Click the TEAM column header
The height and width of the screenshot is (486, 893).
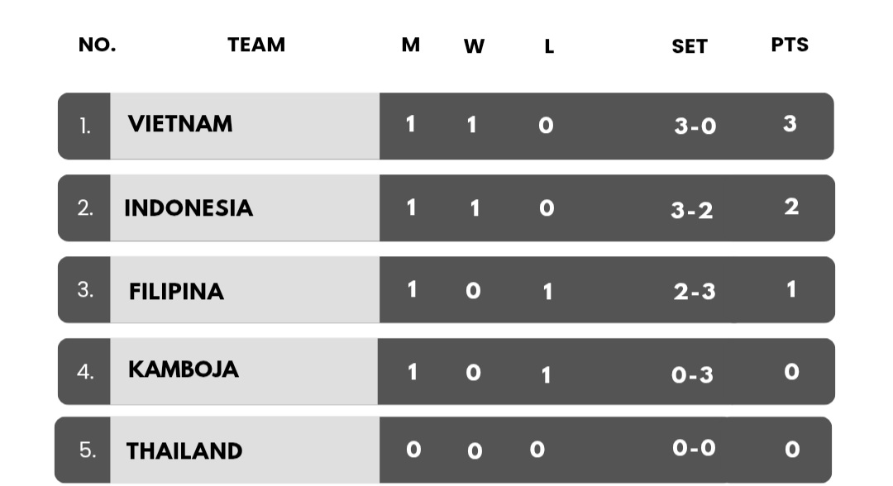(256, 45)
